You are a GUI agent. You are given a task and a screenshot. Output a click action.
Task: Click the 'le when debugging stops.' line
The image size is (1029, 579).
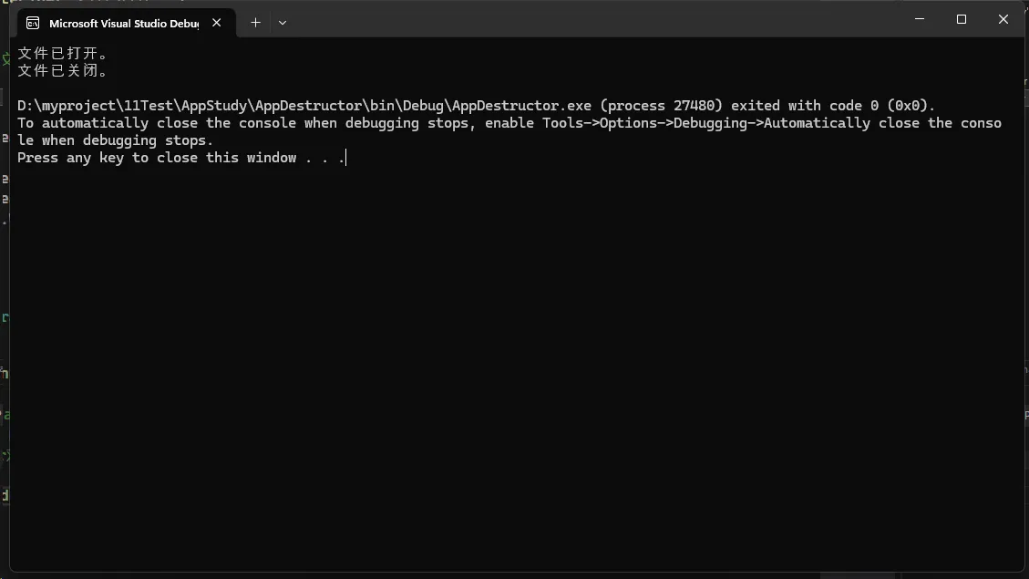[x=116, y=140]
